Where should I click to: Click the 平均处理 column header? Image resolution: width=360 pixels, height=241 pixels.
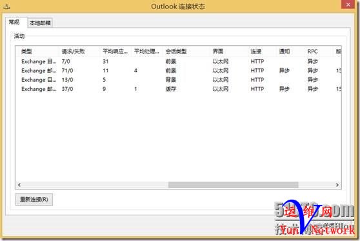click(146, 52)
